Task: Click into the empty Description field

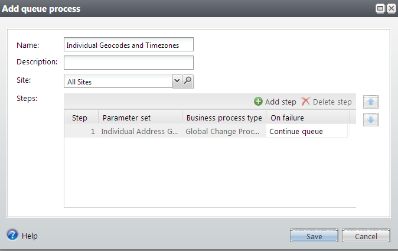Action: pos(128,62)
